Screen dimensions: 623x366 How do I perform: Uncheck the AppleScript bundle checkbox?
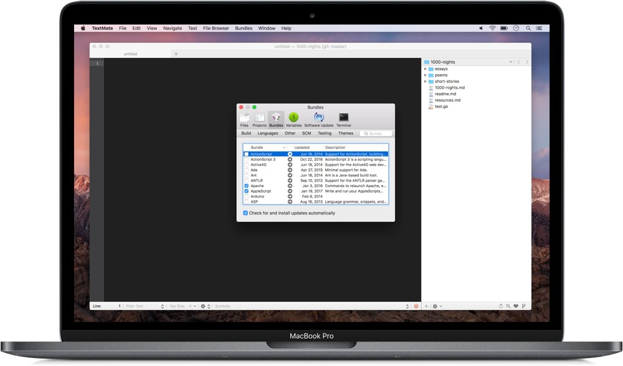(246, 191)
